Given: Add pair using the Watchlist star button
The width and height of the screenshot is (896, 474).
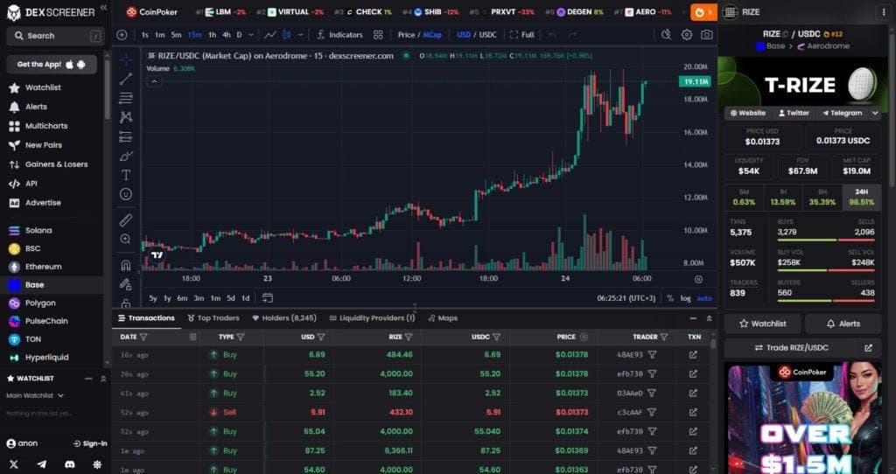Looking at the screenshot, I should [762, 324].
